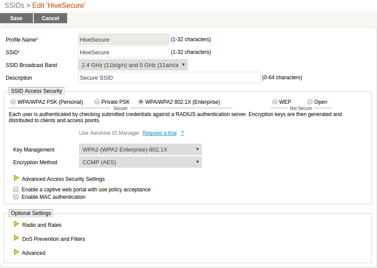Click the Request a trial link
The image size is (377, 268).
click(159, 133)
